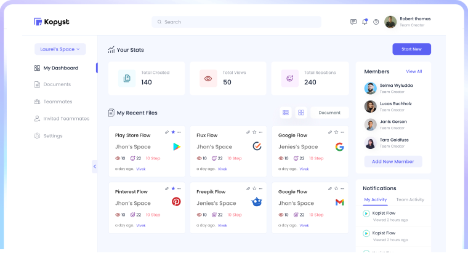
Task: Switch to the Team Activity tab
Action: click(409, 199)
